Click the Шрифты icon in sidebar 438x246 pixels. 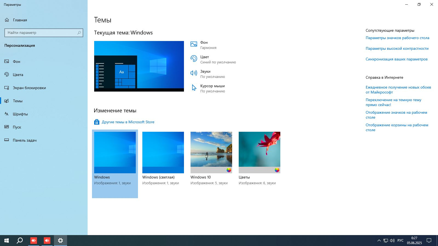coord(7,114)
